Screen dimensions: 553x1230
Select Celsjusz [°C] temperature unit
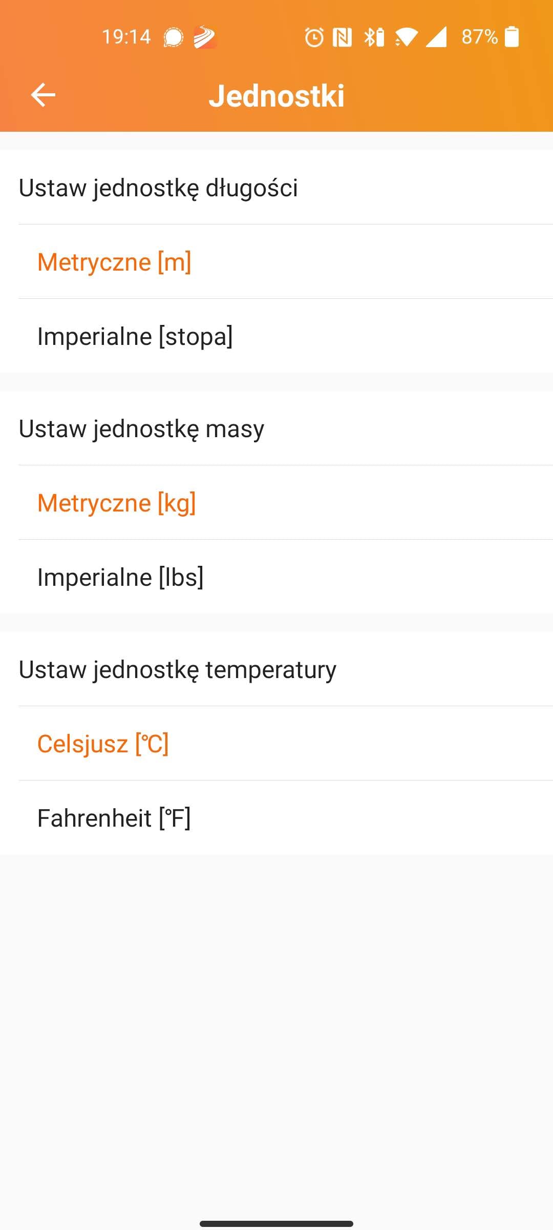103,744
